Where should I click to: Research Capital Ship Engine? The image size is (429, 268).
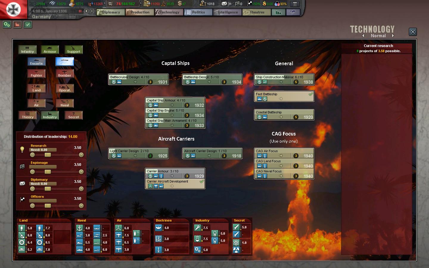pyautogui.click(x=175, y=113)
